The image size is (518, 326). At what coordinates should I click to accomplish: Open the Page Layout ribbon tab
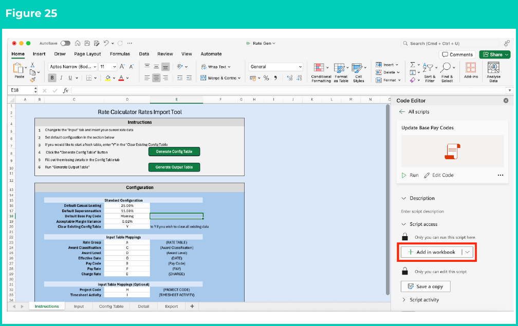[x=87, y=54]
